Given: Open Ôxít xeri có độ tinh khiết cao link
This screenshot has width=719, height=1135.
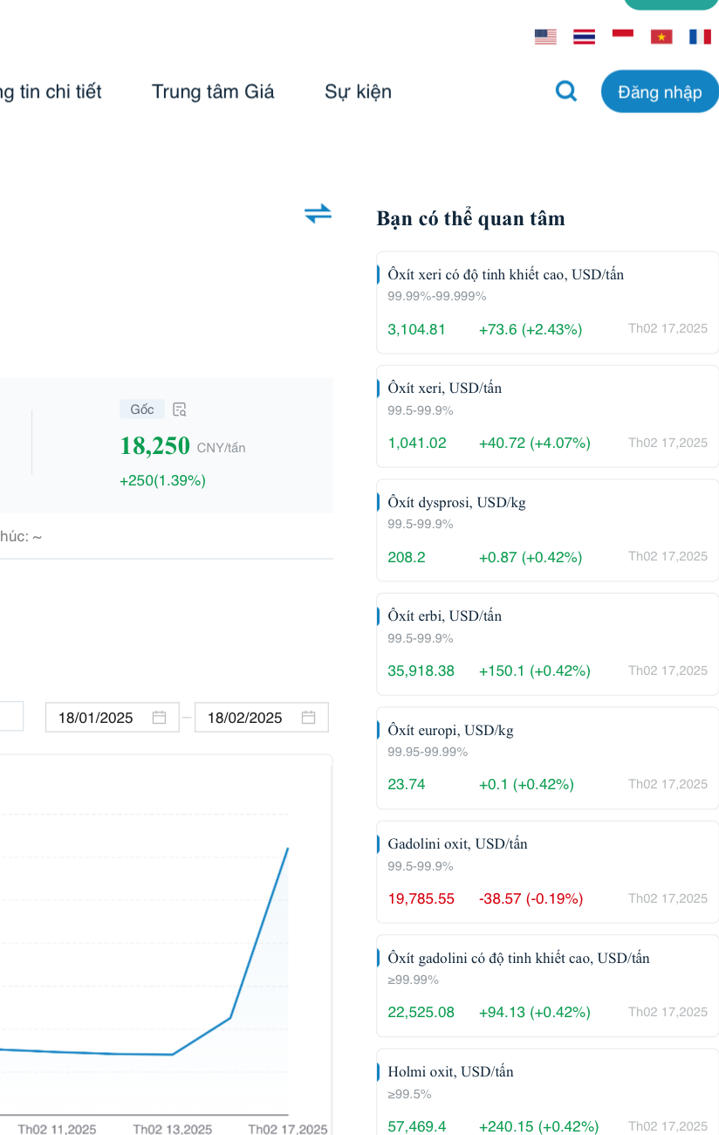Looking at the screenshot, I should 506,275.
